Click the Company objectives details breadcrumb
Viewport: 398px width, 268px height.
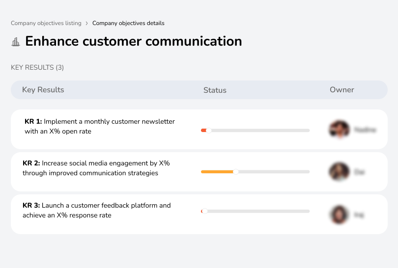point(128,23)
